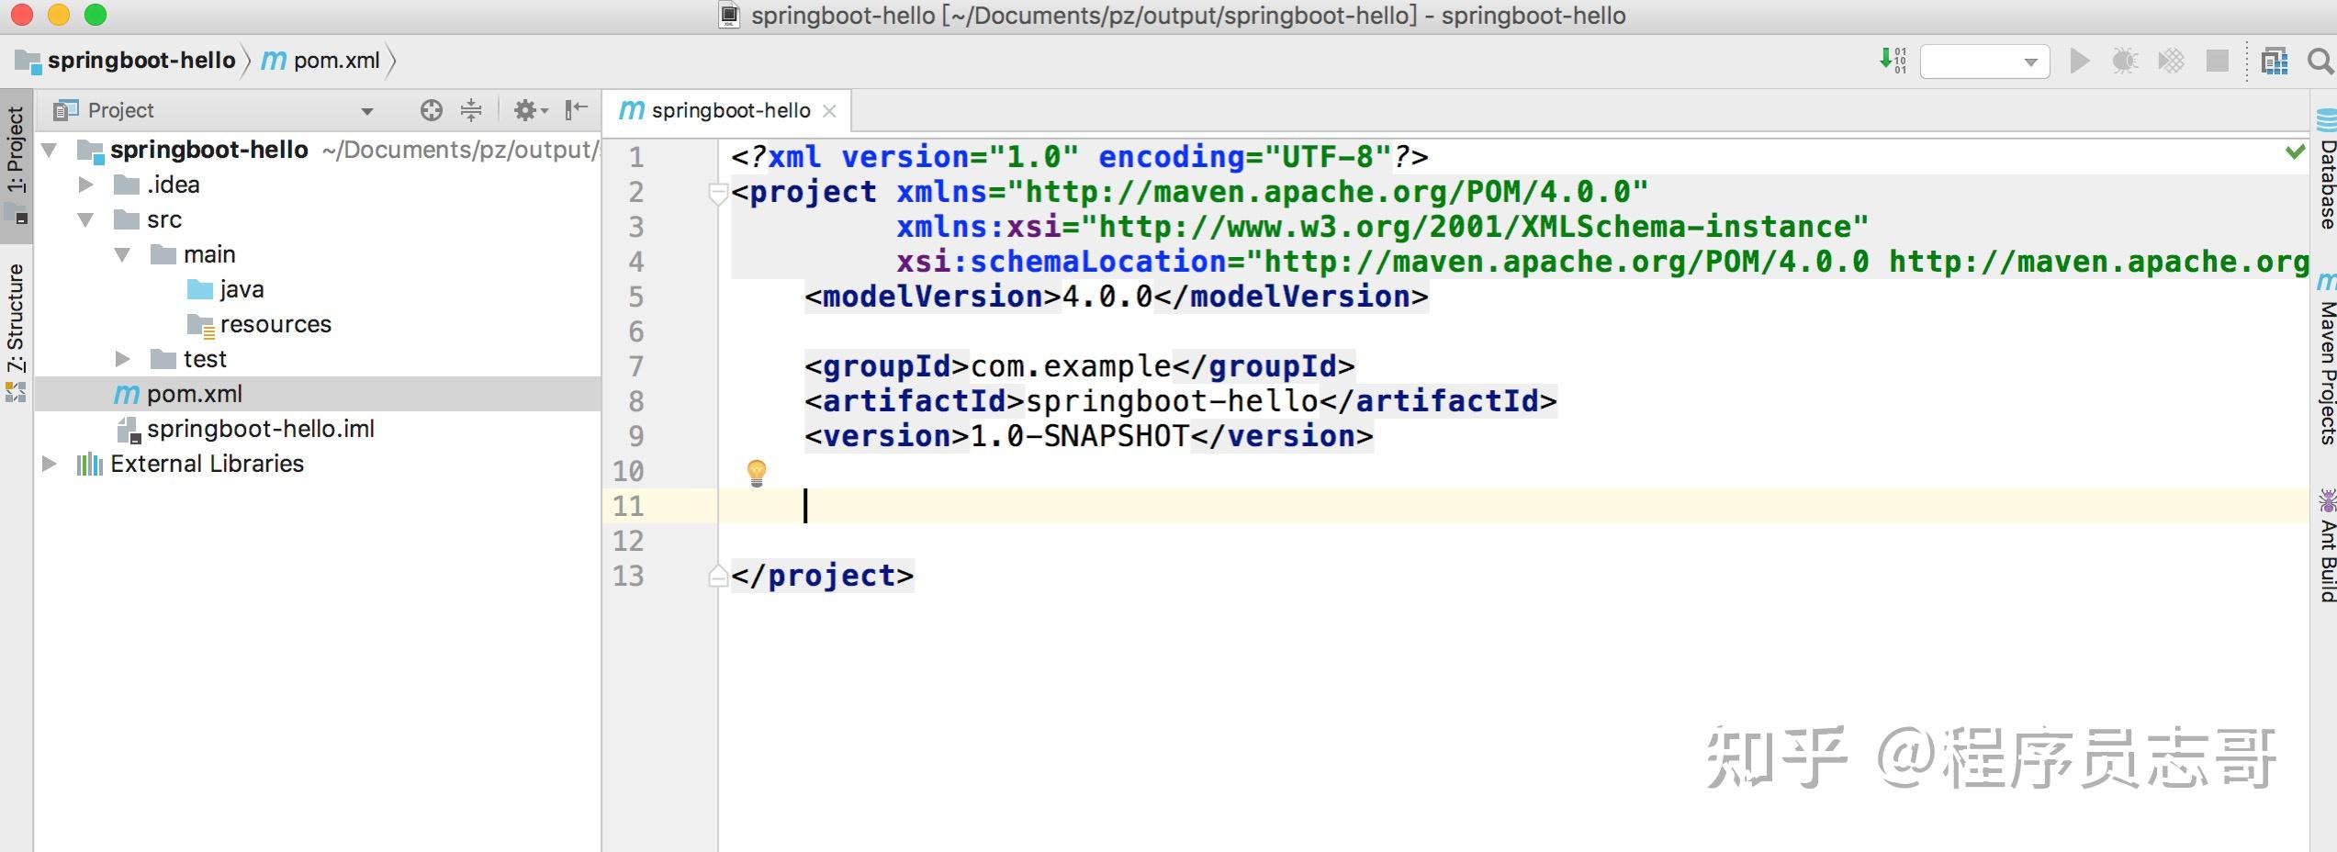Viewport: 2337px width, 852px height.
Task: Click pom.xml breadcrumb in navigation bar
Action: click(320, 61)
